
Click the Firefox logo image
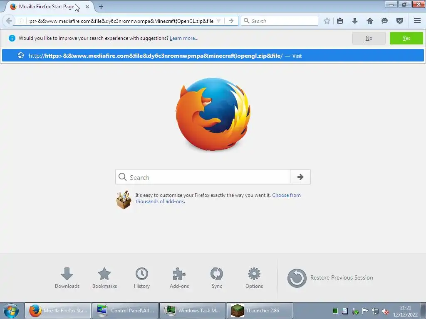point(213,114)
